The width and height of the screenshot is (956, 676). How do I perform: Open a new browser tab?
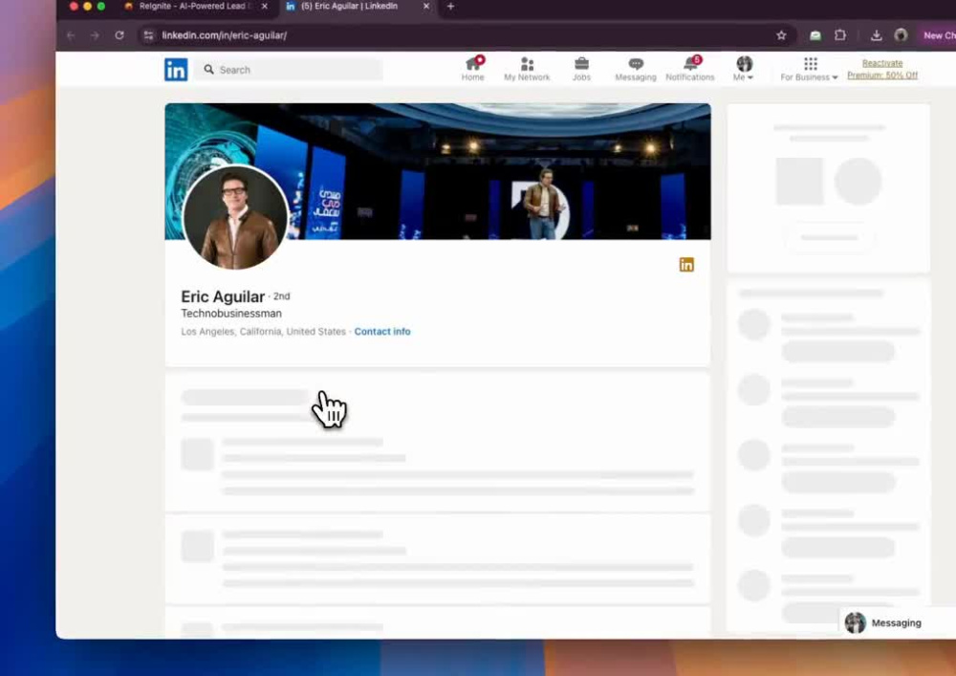(x=450, y=6)
